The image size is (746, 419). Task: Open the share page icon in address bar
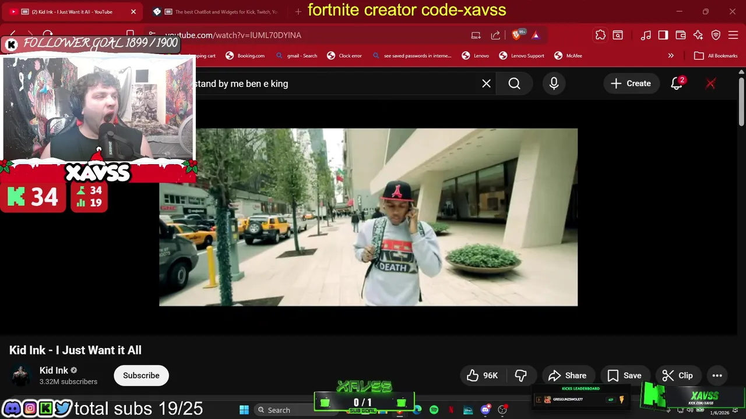click(x=495, y=35)
